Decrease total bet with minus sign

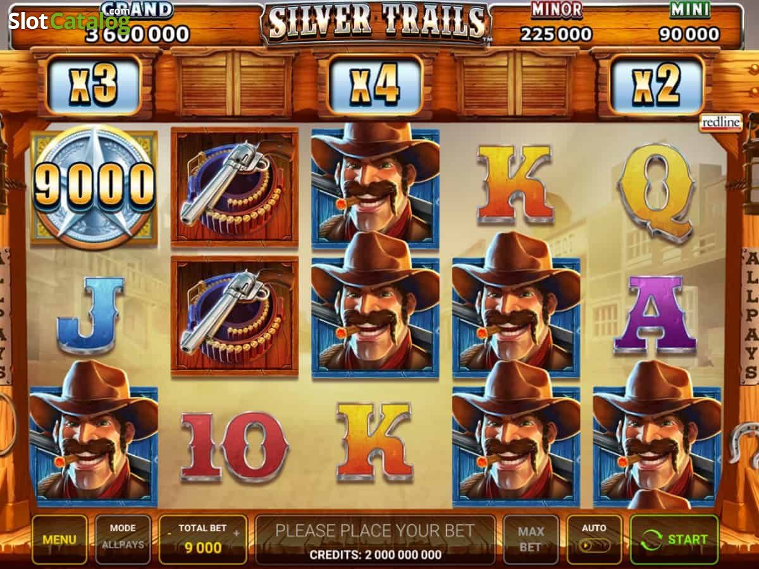pos(170,533)
